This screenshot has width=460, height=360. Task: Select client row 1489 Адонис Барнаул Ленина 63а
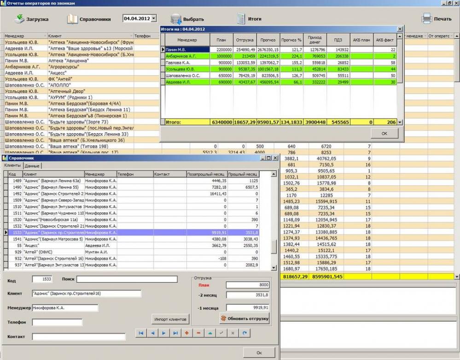point(134,181)
